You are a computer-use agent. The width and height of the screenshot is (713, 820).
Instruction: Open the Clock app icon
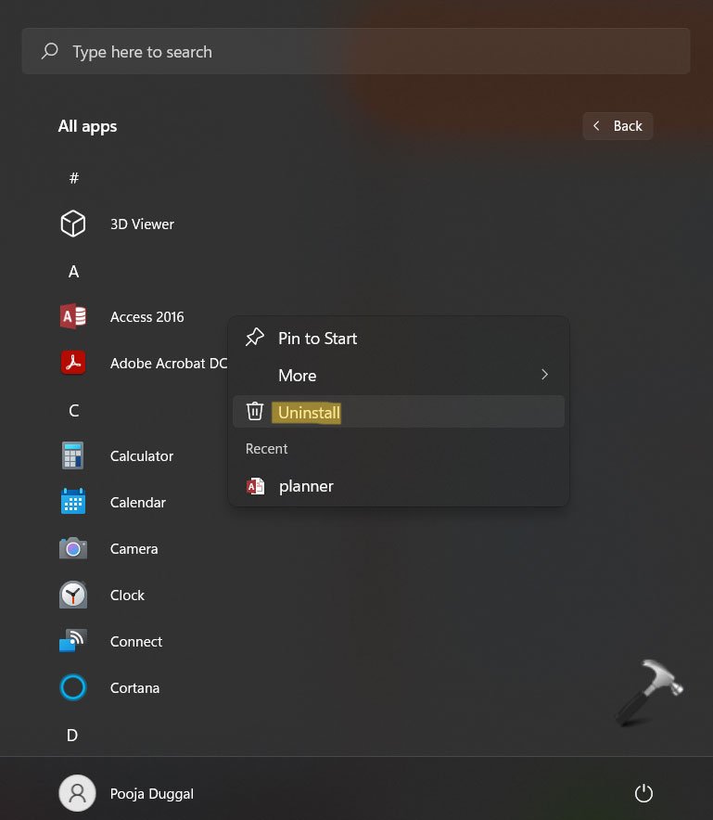[72, 595]
